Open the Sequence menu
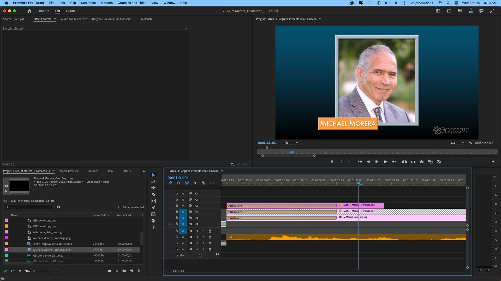 point(88,3)
